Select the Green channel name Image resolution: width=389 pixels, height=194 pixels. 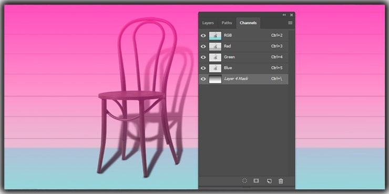(x=230, y=57)
